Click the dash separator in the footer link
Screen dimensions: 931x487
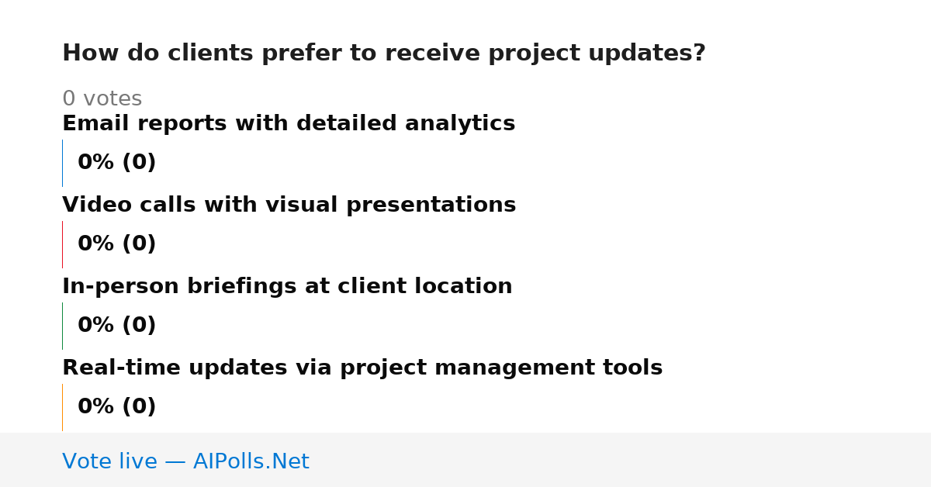(175, 462)
